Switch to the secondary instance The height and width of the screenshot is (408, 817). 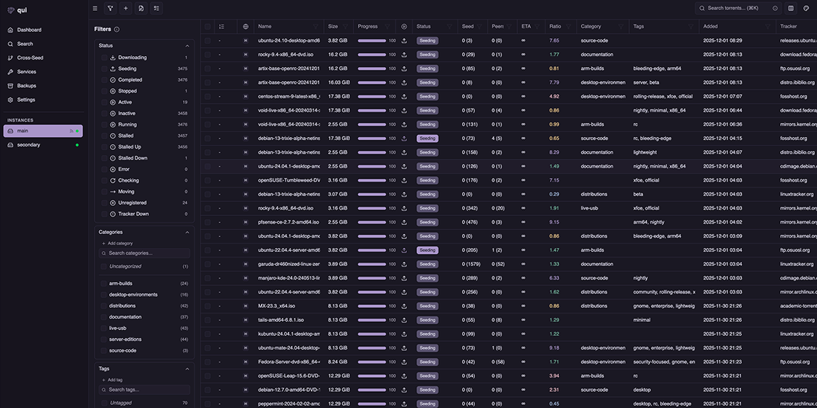(x=29, y=145)
